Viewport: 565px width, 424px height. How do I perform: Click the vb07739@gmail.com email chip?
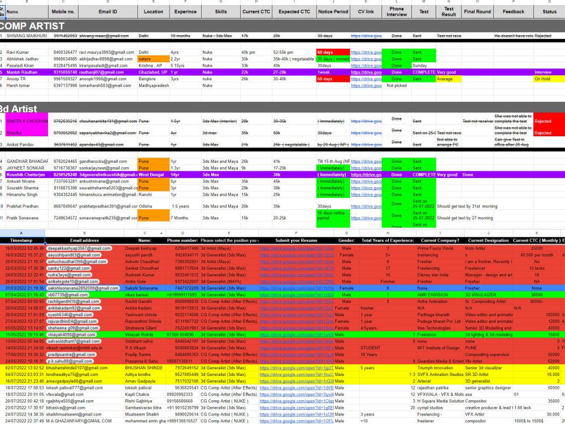(x=68, y=295)
